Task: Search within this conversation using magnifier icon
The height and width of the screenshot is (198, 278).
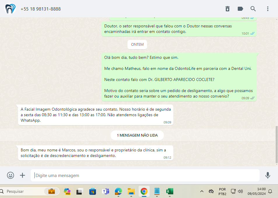Action: [x=253, y=9]
